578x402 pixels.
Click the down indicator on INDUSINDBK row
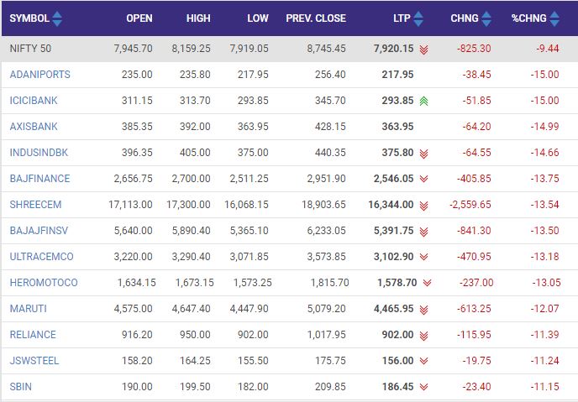(424, 153)
